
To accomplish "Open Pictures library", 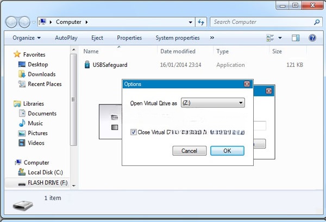I will pos(37,133).
